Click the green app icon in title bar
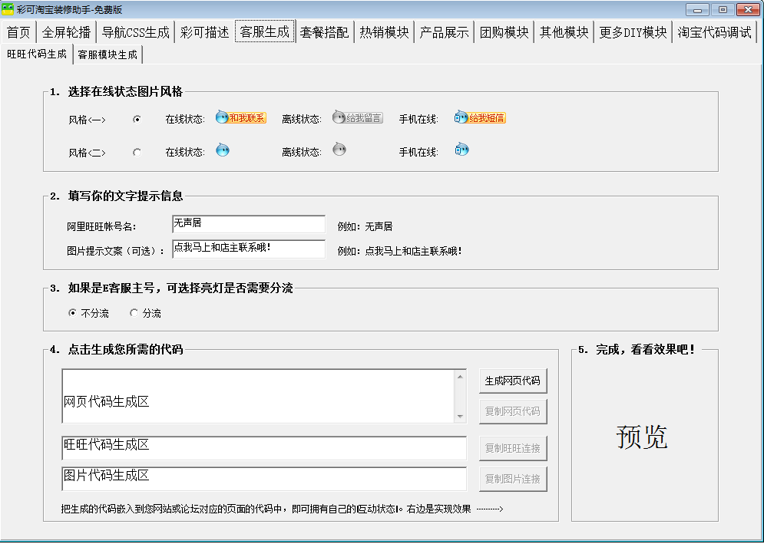The width and height of the screenshot is (764, 544). click(x=8, y=9)
